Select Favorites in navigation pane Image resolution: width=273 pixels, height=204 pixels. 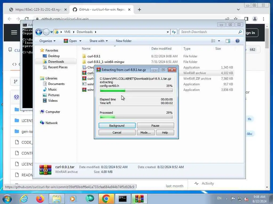point(49,50)
